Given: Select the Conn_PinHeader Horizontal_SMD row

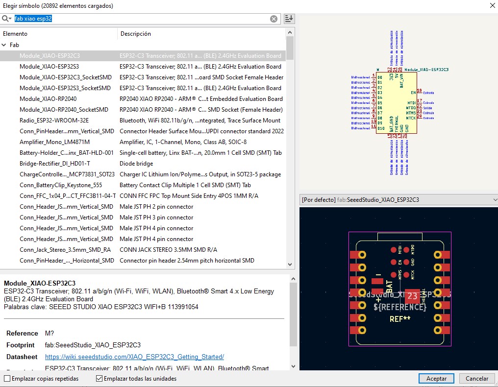Looking at the screenshot, I should click(143, 261).
